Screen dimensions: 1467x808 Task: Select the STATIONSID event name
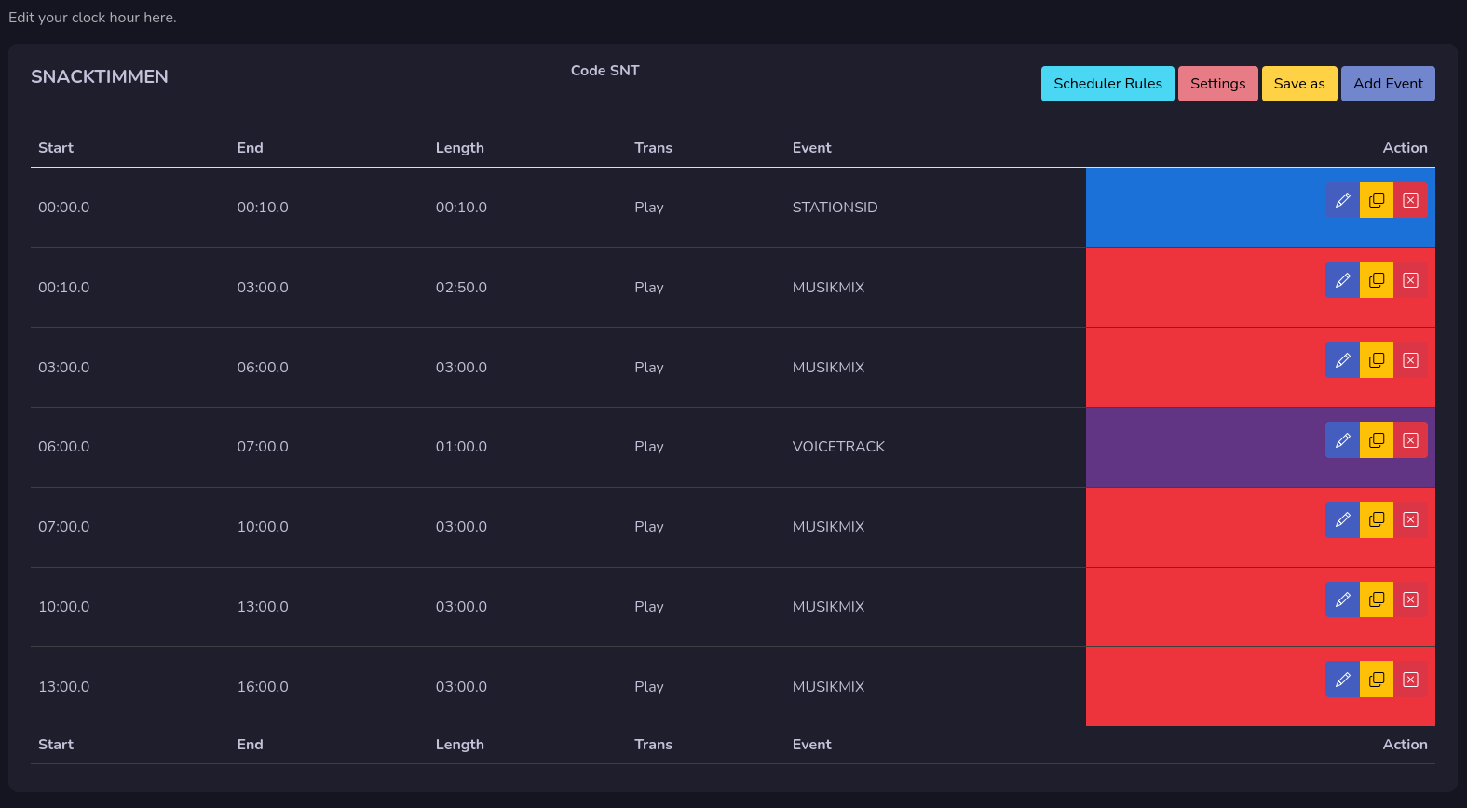coord(835,208)
